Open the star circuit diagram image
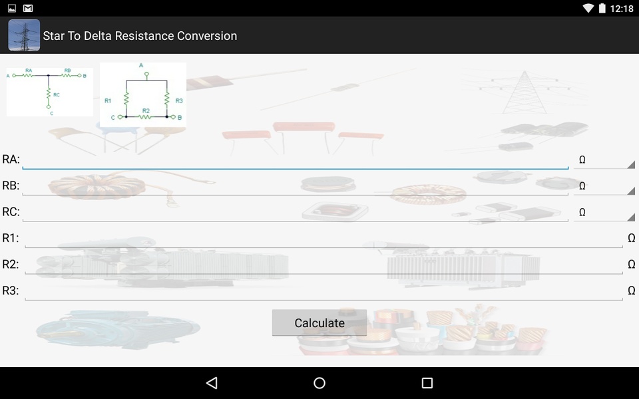 click(x=50, y=92)
